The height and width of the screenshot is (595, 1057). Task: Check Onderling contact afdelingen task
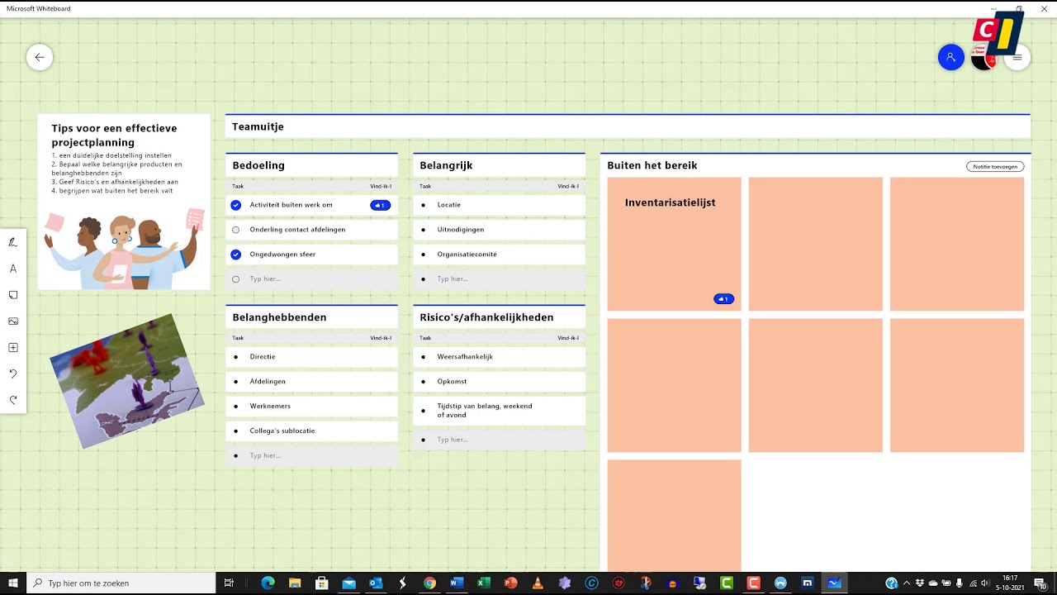(x=236, y=230)
